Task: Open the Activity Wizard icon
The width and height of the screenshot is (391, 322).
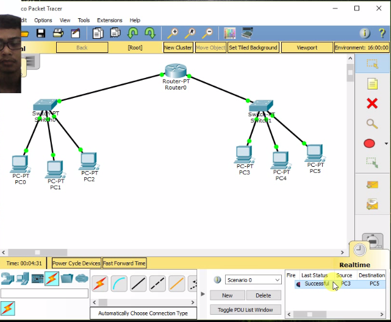Action: click(76, 33)
